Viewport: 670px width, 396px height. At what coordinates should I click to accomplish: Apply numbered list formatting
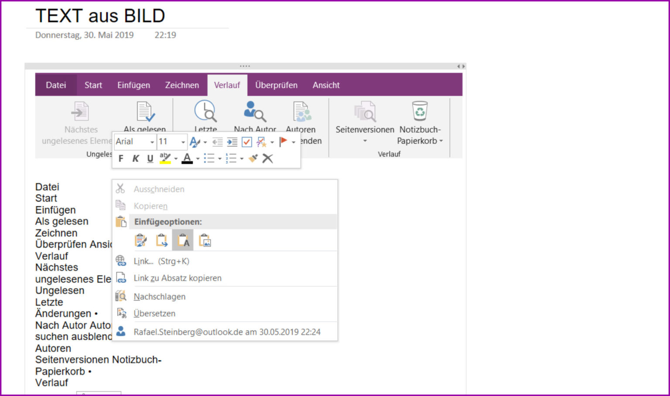pos(231,158)
